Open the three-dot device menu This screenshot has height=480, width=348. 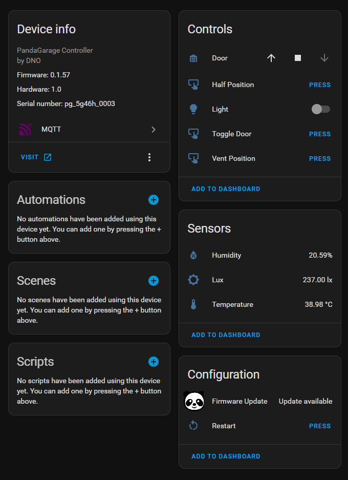(149, 157)
